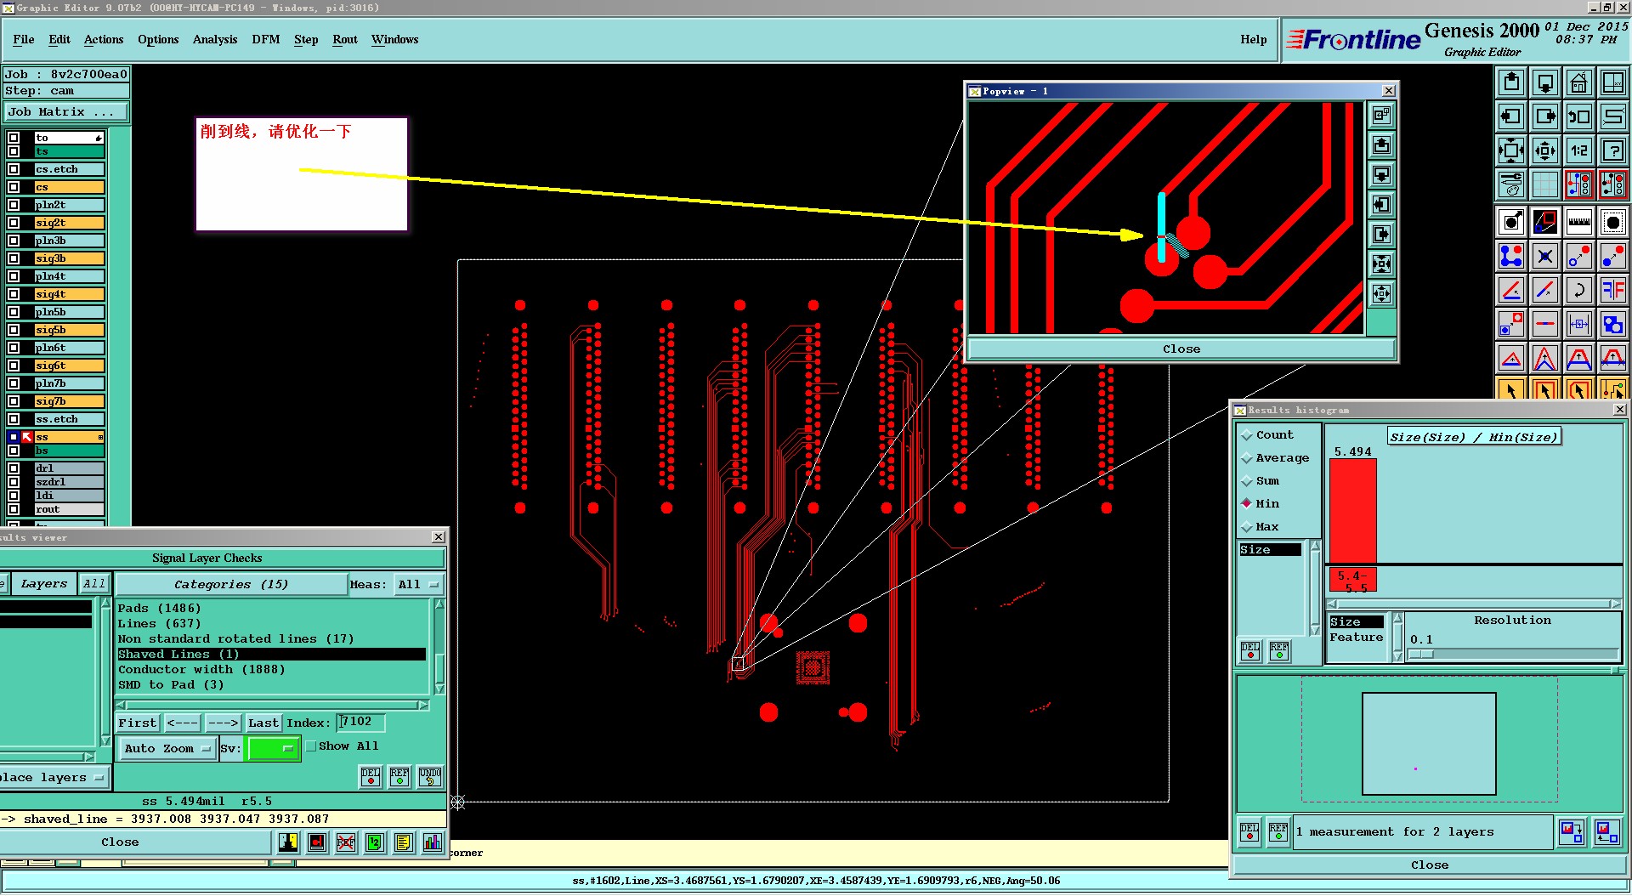Select the Count radio option in histogram
Viewport: 1632px width, 896px height.
pyautogui.click(x=1267, y=434)
